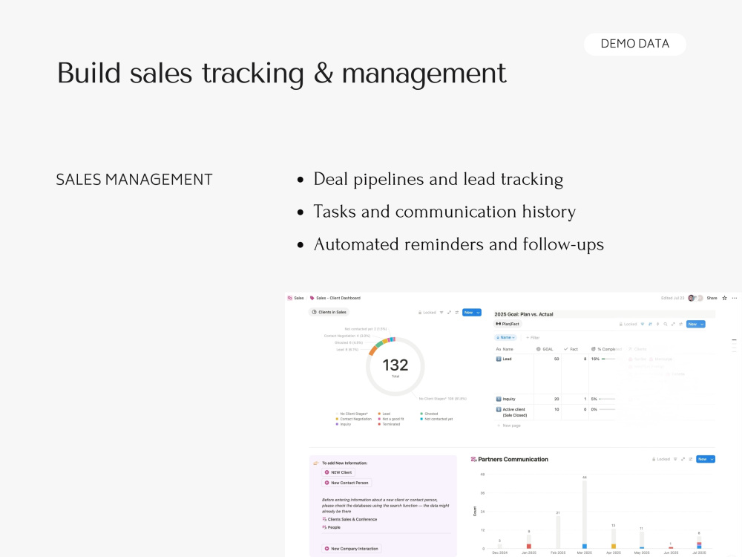Toggle the Lead legend entry

[384, 414]
